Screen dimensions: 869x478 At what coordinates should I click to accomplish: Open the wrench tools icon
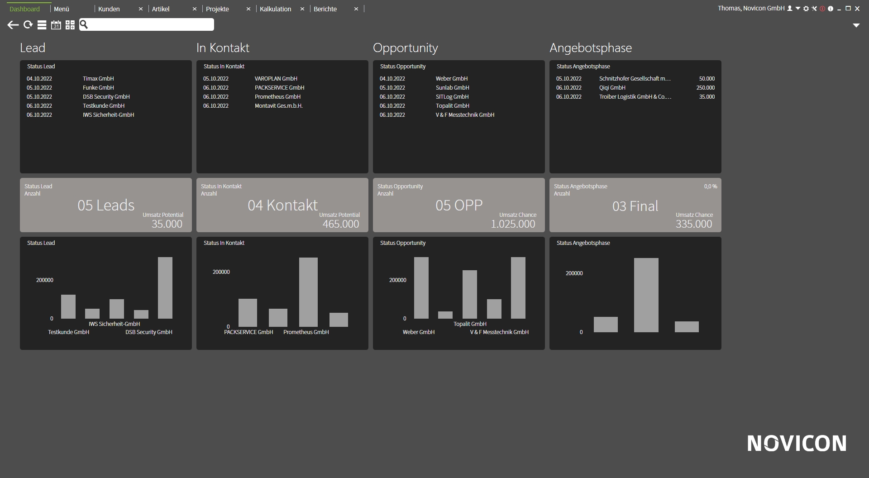coord(814,9)
